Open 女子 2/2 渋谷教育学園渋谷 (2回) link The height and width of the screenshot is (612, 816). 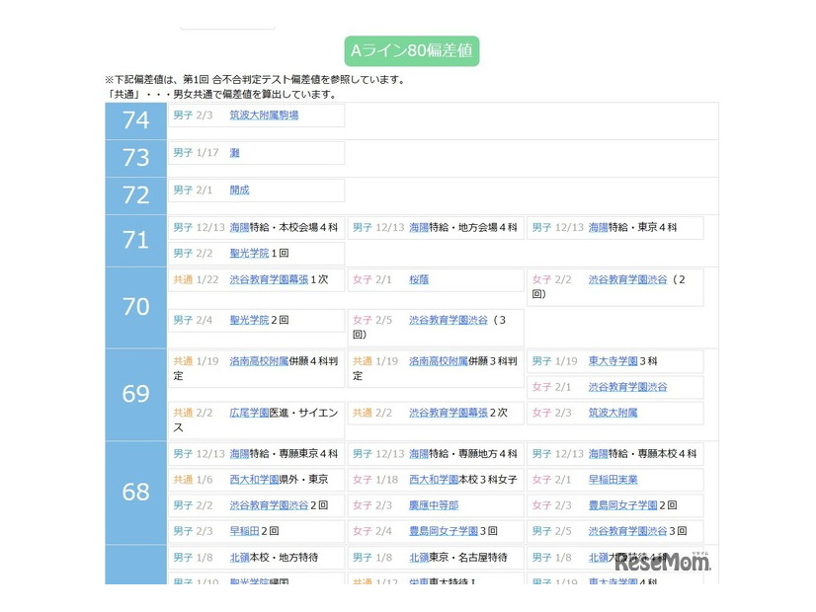pos(627,279)
